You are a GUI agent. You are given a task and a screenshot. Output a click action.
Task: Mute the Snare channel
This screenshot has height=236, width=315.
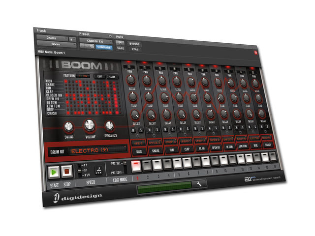(150, 130)
